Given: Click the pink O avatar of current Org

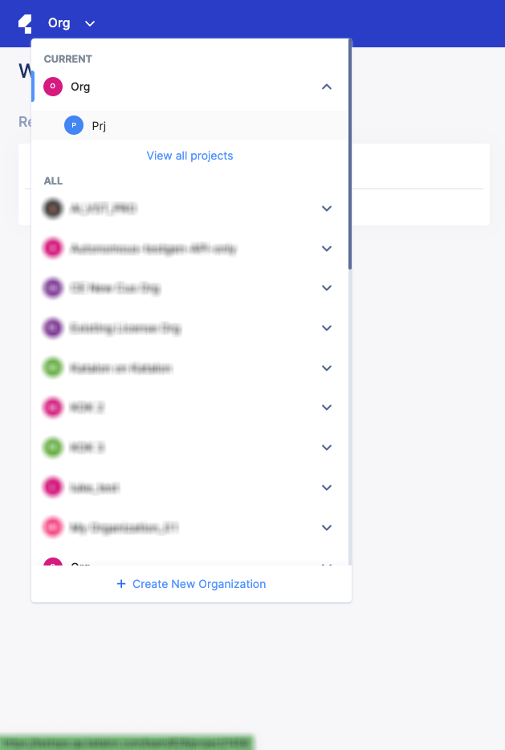Looking at the screenshot, I should pos(53,87).
